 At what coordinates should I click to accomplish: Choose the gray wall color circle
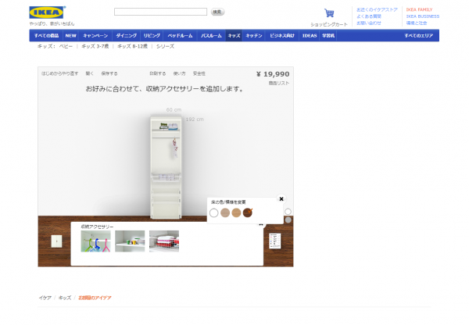(x=288, y=220)
